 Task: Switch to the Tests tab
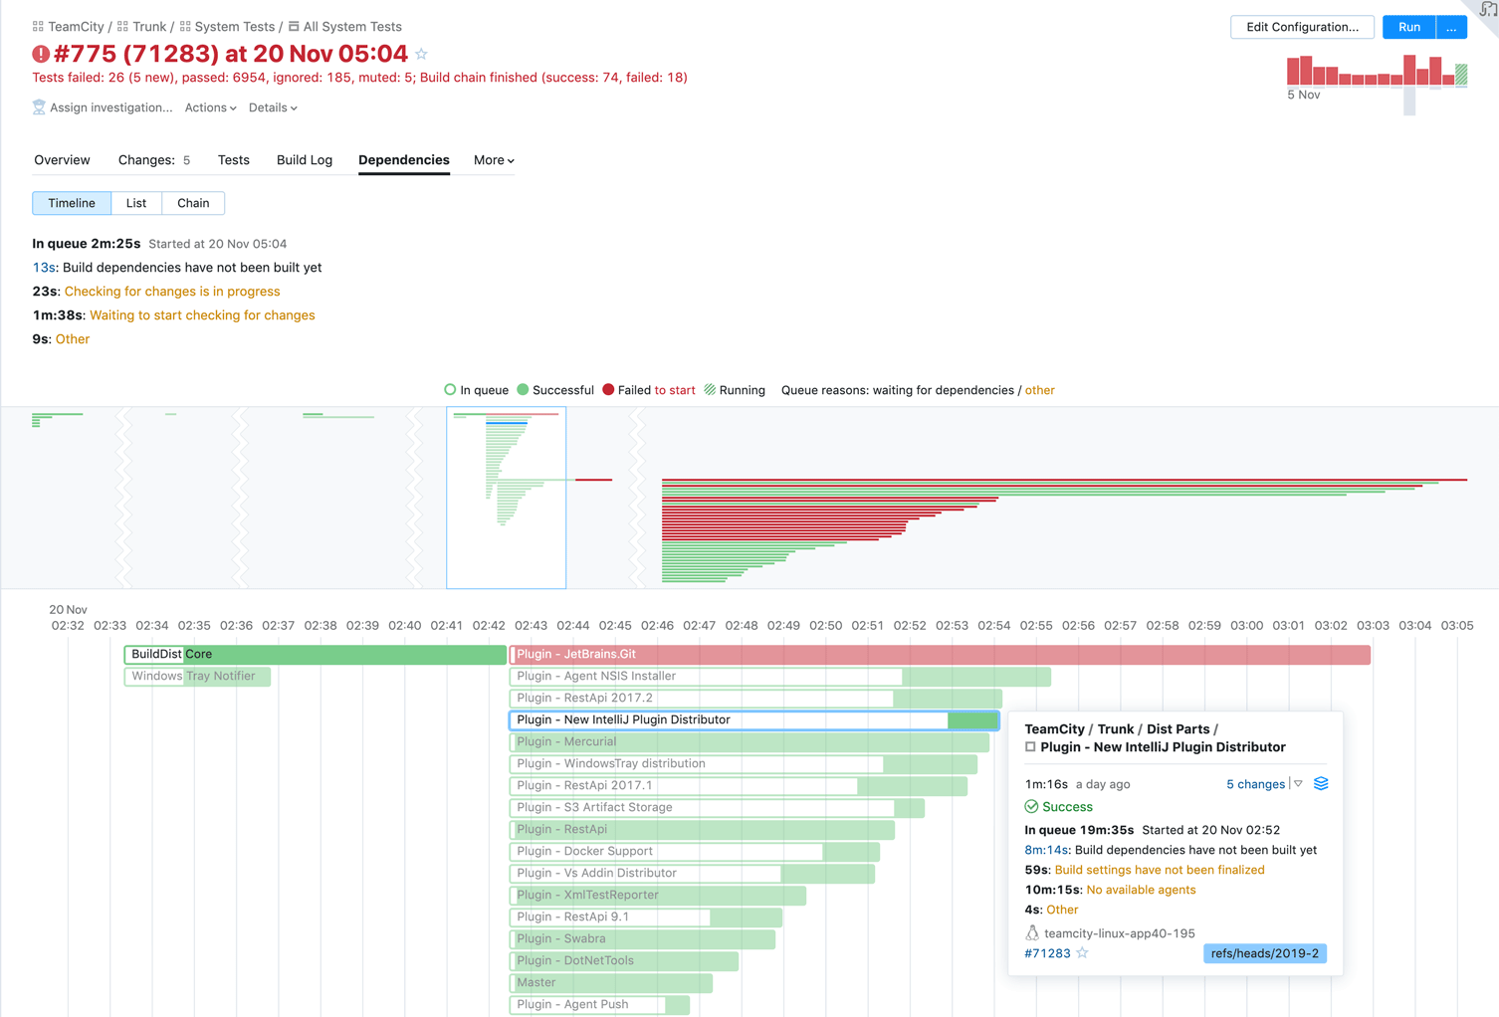pos(234,160)
